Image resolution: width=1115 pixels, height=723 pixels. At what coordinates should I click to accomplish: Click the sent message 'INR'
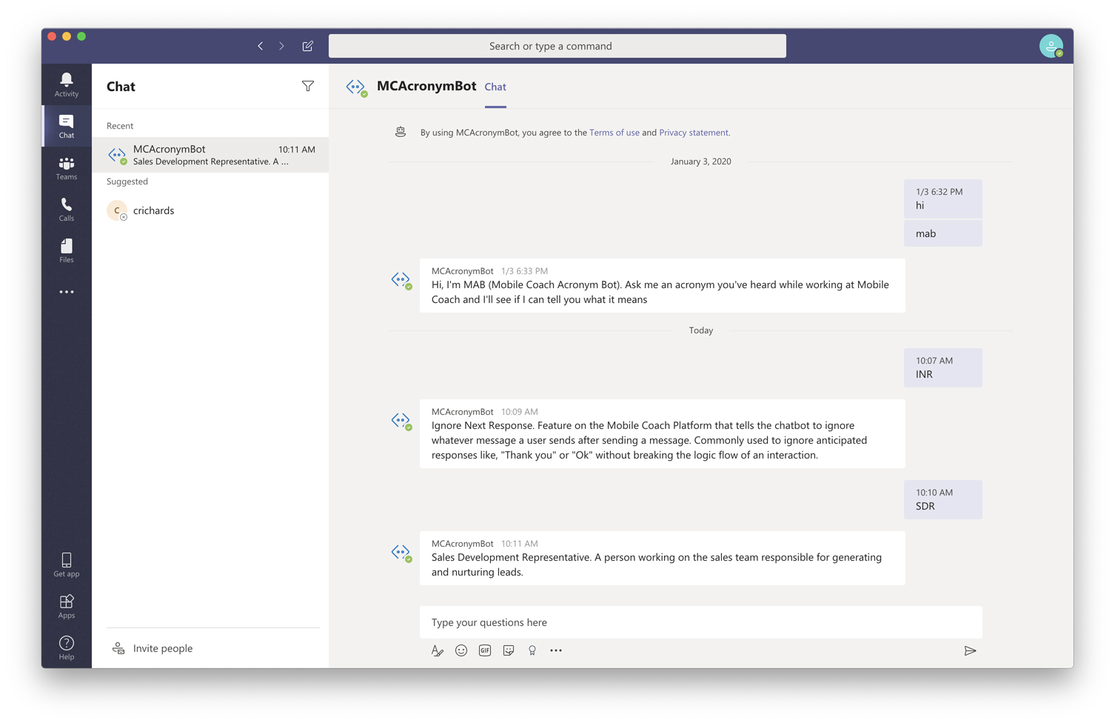(942, 367)
